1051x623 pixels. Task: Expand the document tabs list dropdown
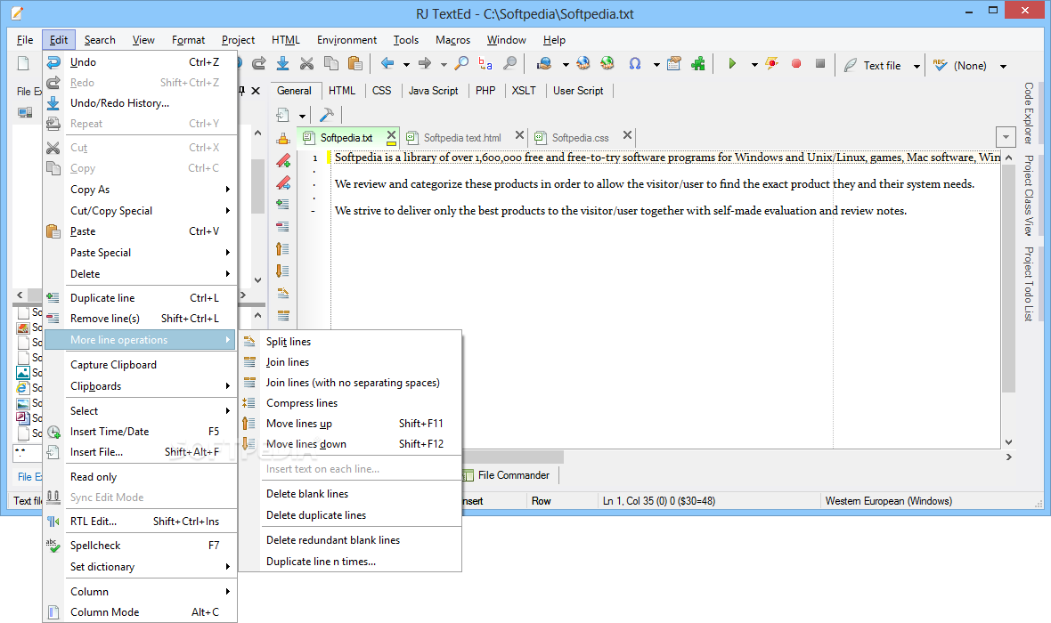pyautogui.click(x=1006, y=137)
